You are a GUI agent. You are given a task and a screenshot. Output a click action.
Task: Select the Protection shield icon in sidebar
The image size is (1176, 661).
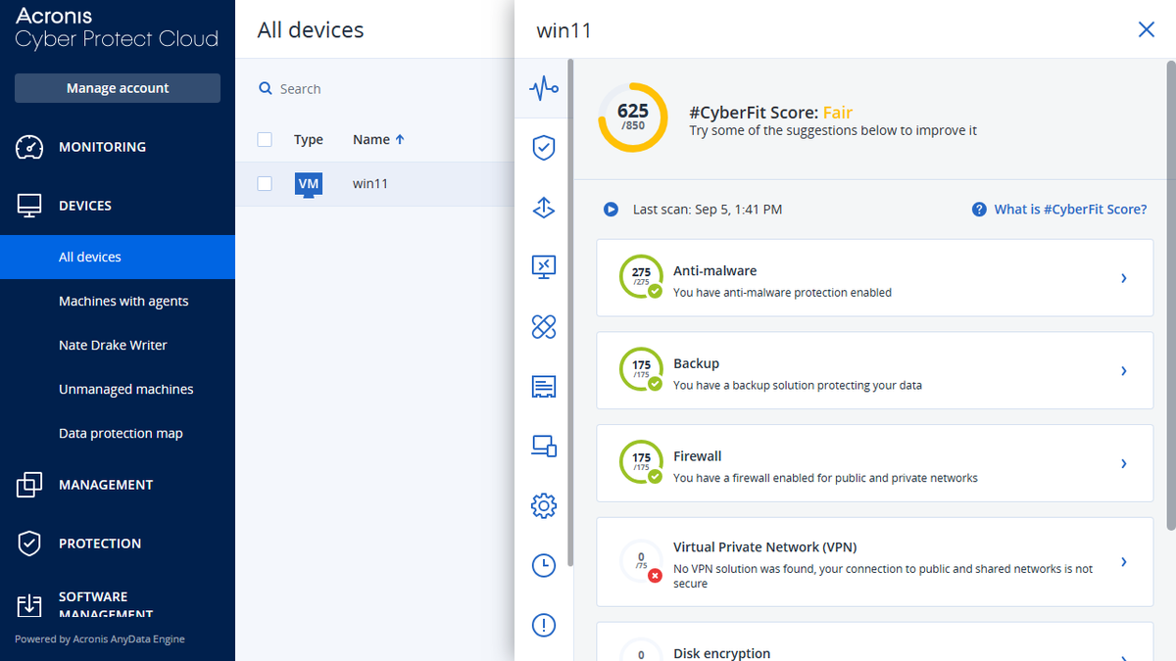pyautogui.click(x=544, y=148)
